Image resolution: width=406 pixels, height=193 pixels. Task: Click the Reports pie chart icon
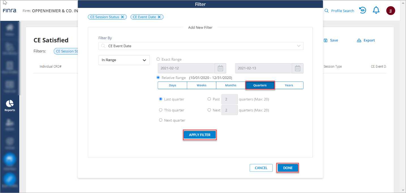point(10,103)
